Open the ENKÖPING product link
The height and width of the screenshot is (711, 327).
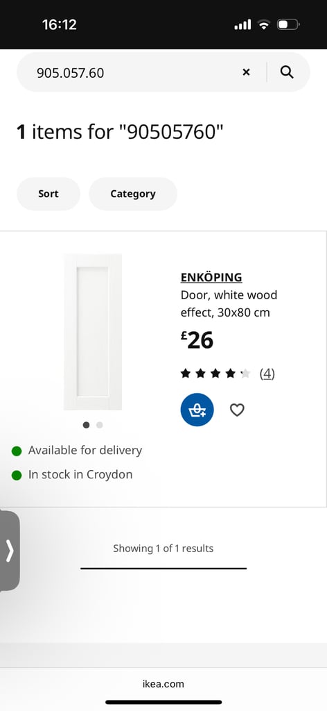[211, 277]
